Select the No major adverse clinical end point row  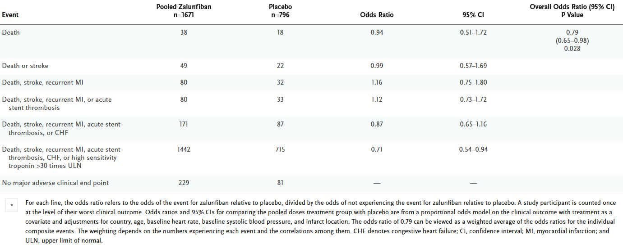(55, 183)
